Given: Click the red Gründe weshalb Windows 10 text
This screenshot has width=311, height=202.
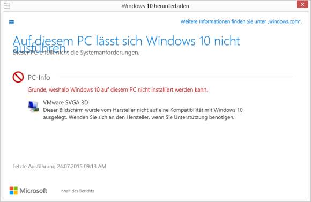Looking at the screenshot, I should click(x=117, y=89).
